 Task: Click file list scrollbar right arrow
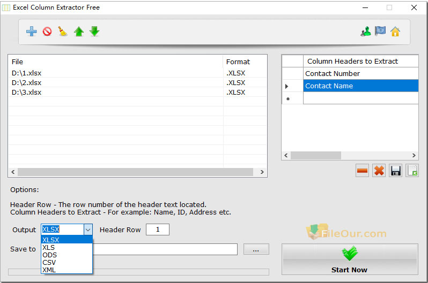(x=262, y=172)
